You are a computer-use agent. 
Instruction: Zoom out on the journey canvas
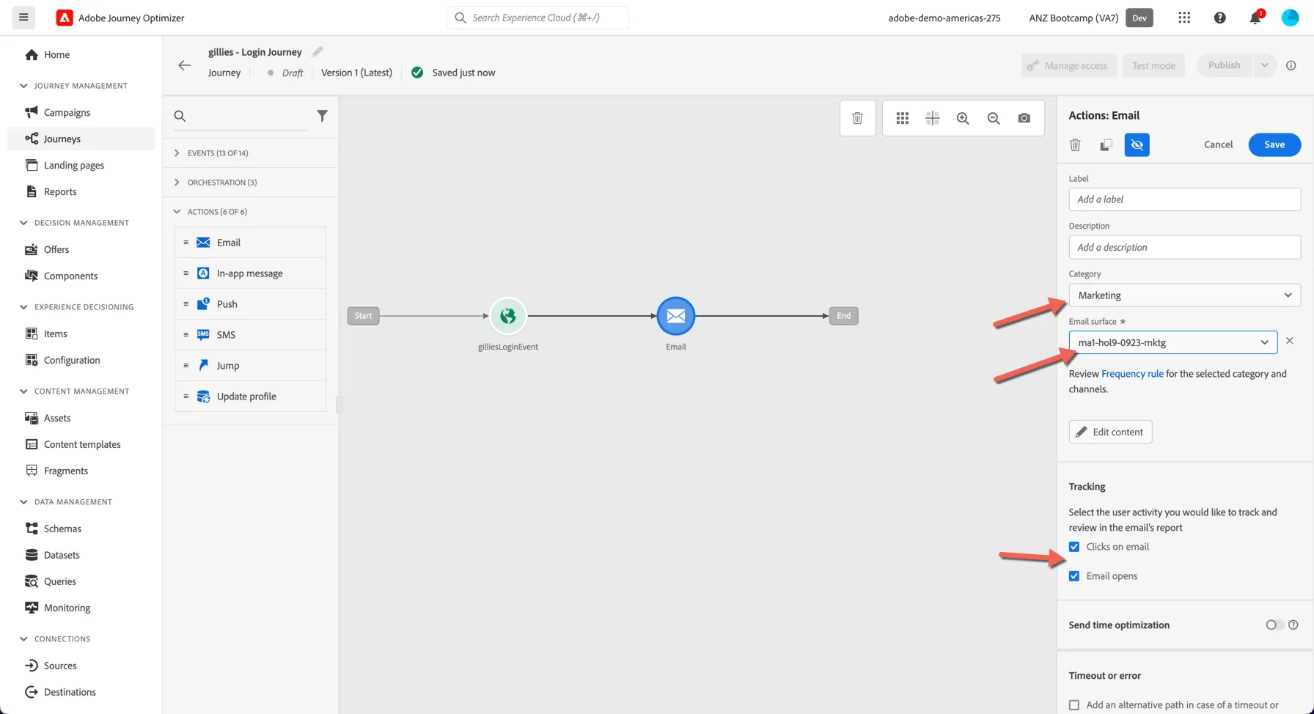click(x=994, y=118)
